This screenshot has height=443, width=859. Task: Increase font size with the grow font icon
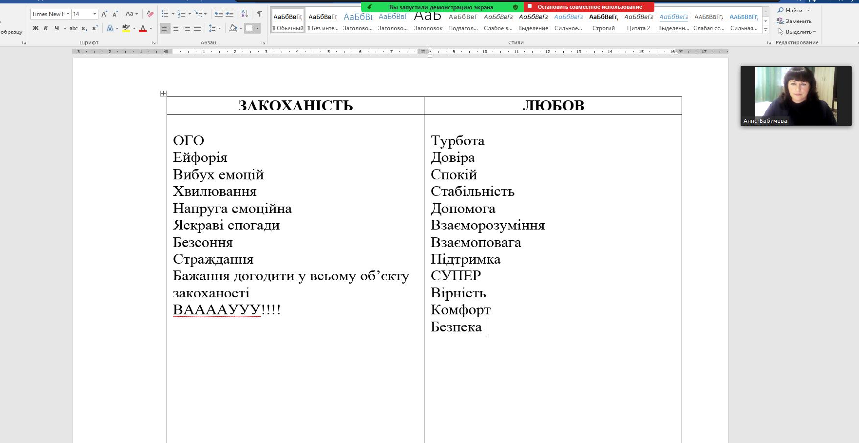(x=104, y=14)
